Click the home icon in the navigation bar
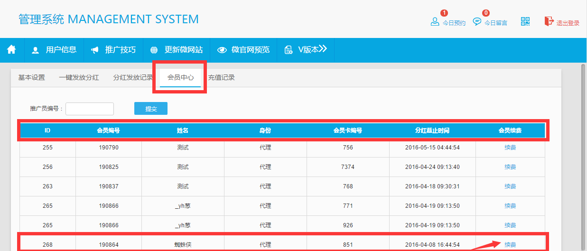Image resolution: width=587 pixels, height=251 pixels. pyautogui.click(x=11, y=49)
